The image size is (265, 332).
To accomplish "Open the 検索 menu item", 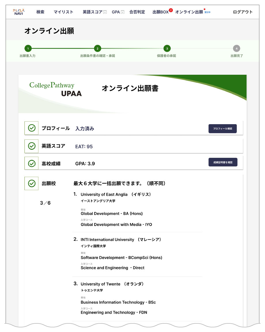I will (40, 12).
